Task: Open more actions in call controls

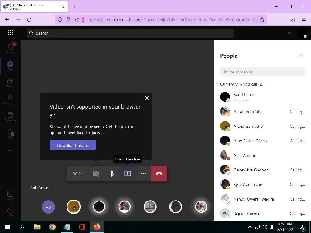Action: coord(143,174)
